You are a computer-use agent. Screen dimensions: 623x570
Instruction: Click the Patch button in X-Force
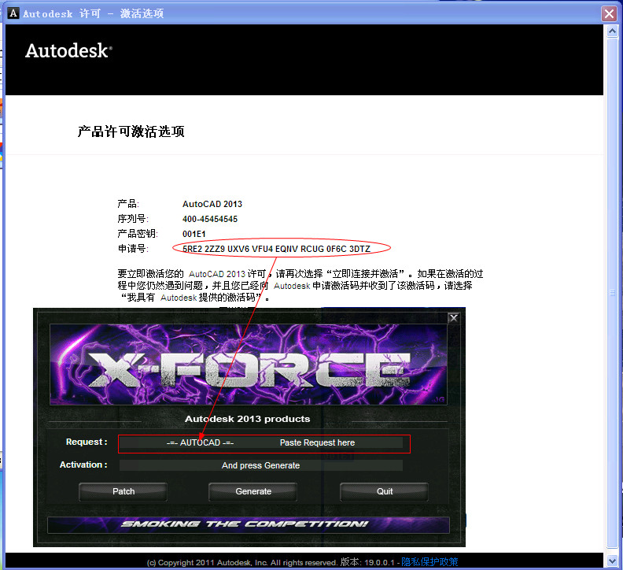[x=123, y=491]
